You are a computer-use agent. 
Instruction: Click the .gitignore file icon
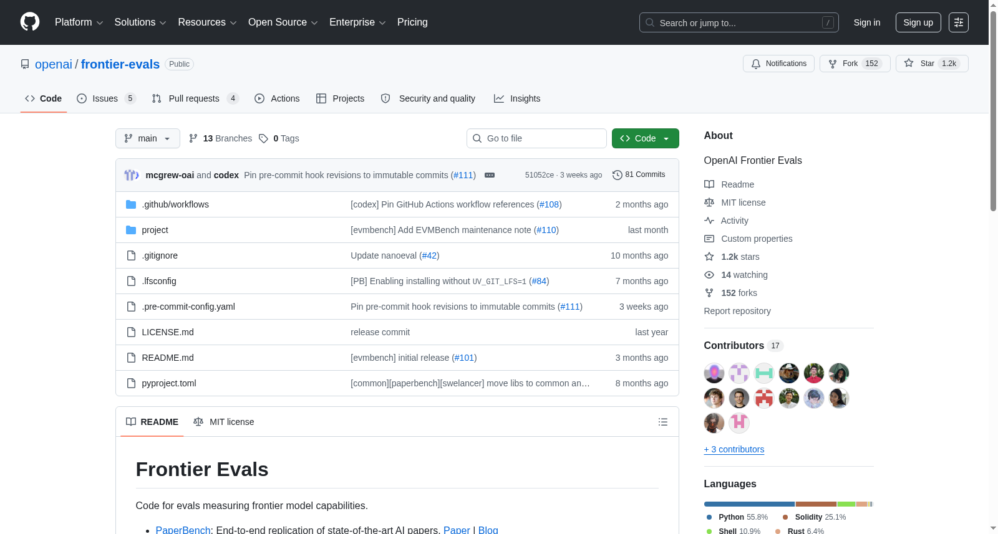click(x=131, y=255)
